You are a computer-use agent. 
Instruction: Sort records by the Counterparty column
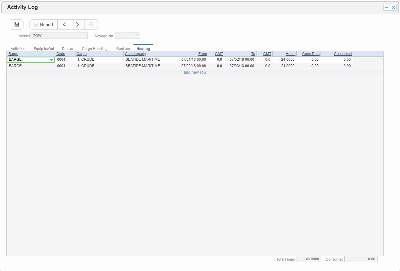(x=135, y=54)
